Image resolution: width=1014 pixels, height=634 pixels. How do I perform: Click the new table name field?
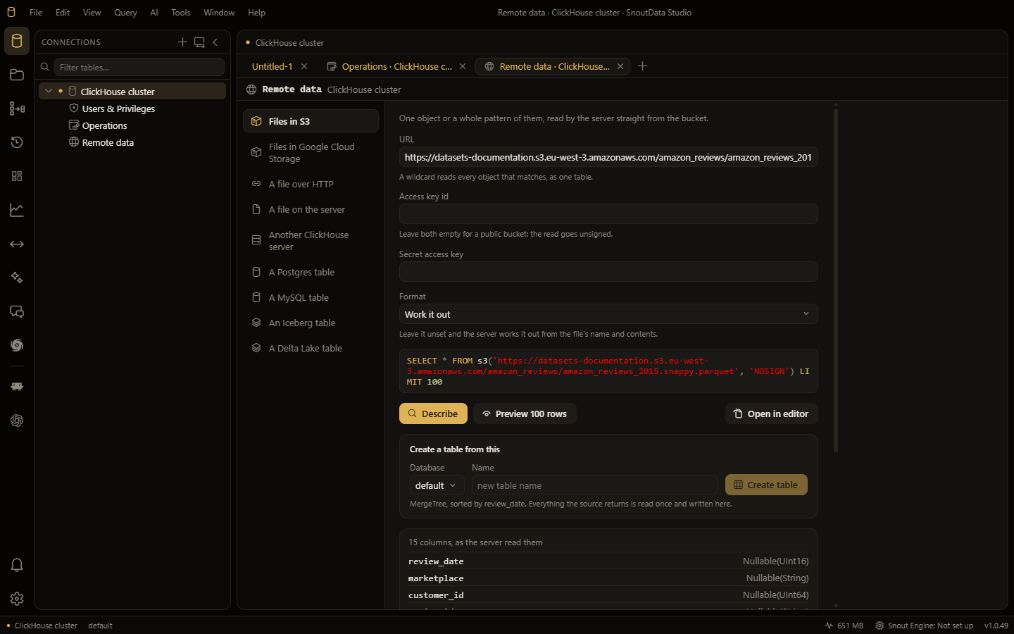click(x=594, y=485)
